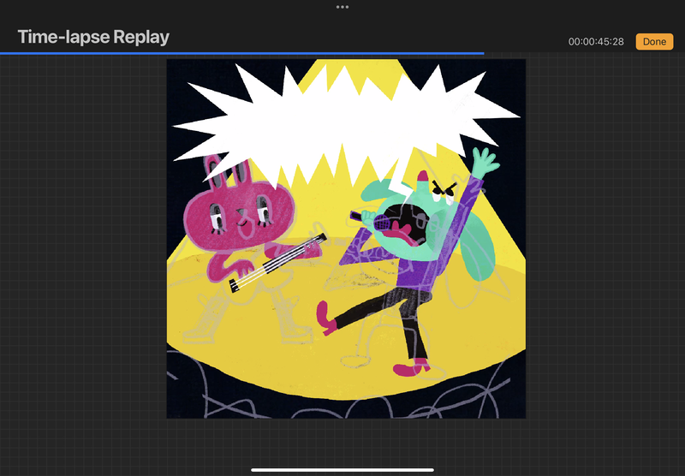Click the blue played portion of progress bar

click(240, 53)
